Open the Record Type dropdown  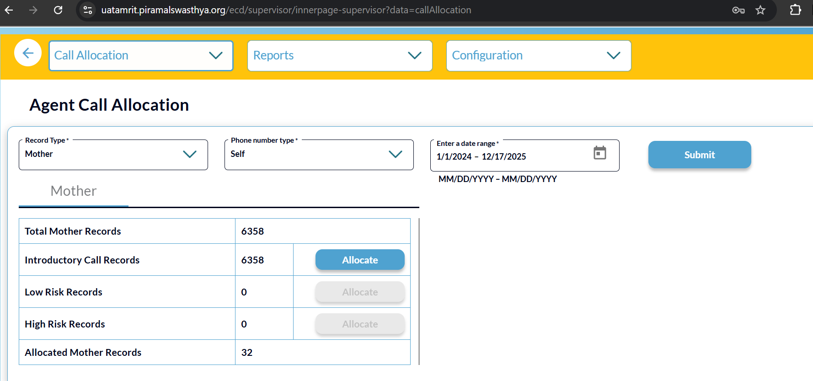(113, 154)
